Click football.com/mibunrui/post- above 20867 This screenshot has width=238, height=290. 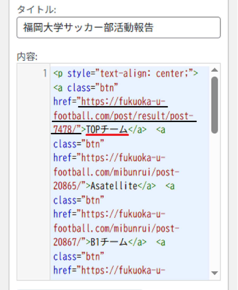[x=116, y=228]
